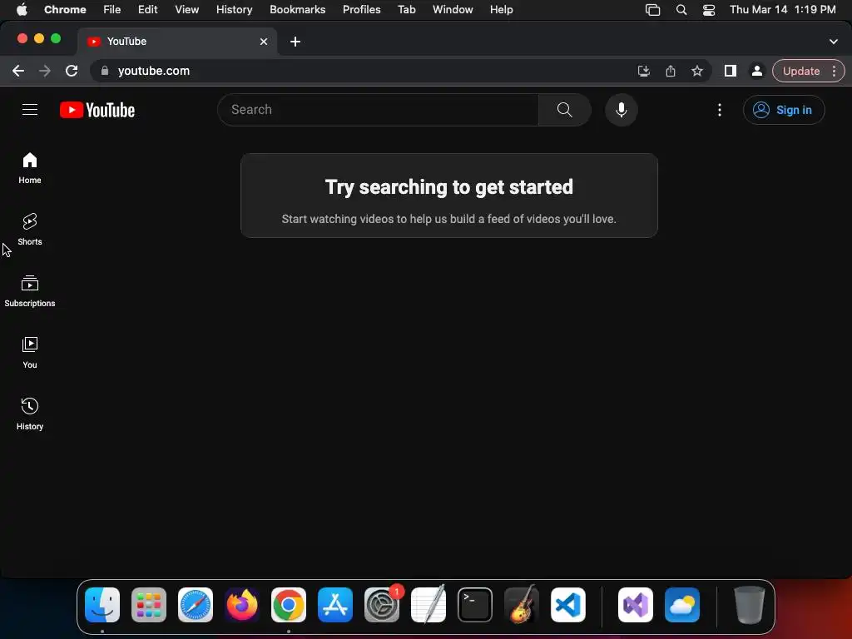The height and width of the screenshot is (639, 852).
Task: Click the browser forward arrow
Action: click(x=45, y=71)
